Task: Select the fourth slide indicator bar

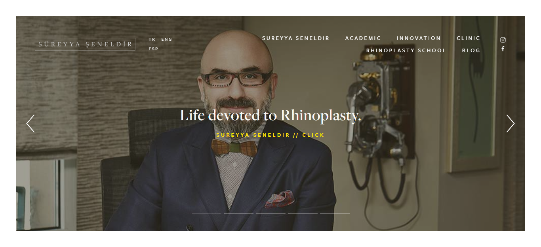Action: pos(303,213)
